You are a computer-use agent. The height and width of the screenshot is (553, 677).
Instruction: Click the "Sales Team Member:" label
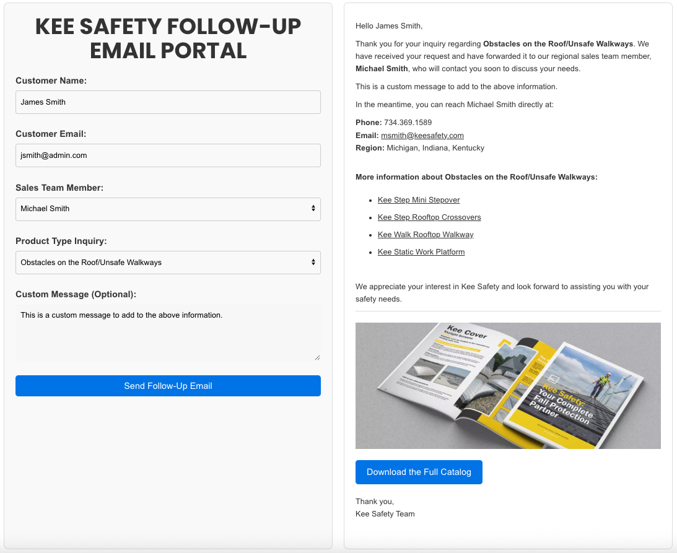(59, 188)
